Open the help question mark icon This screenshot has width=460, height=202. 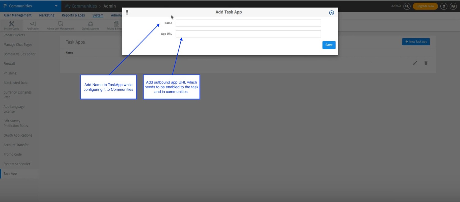click(x=443, y=6)
